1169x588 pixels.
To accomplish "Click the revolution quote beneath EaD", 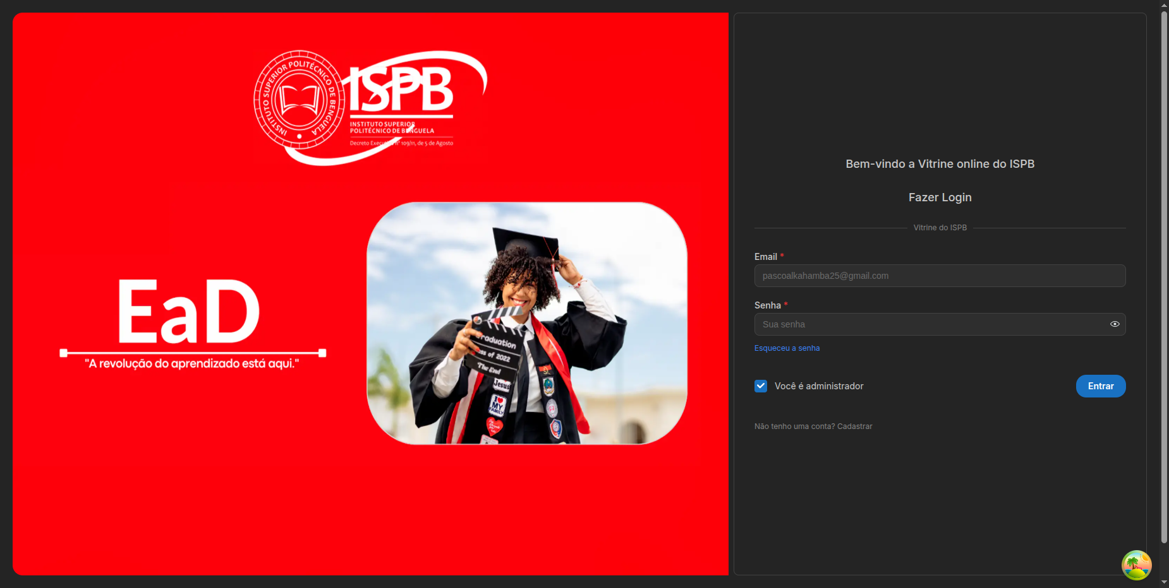I will coord(191,363).
